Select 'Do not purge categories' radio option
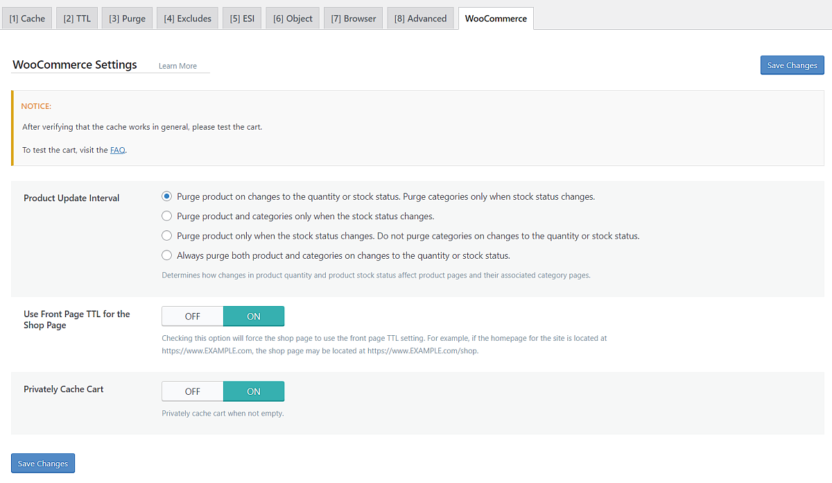This screenshot has height=483, width=832. pyautogui.click(x=166, y=236)
